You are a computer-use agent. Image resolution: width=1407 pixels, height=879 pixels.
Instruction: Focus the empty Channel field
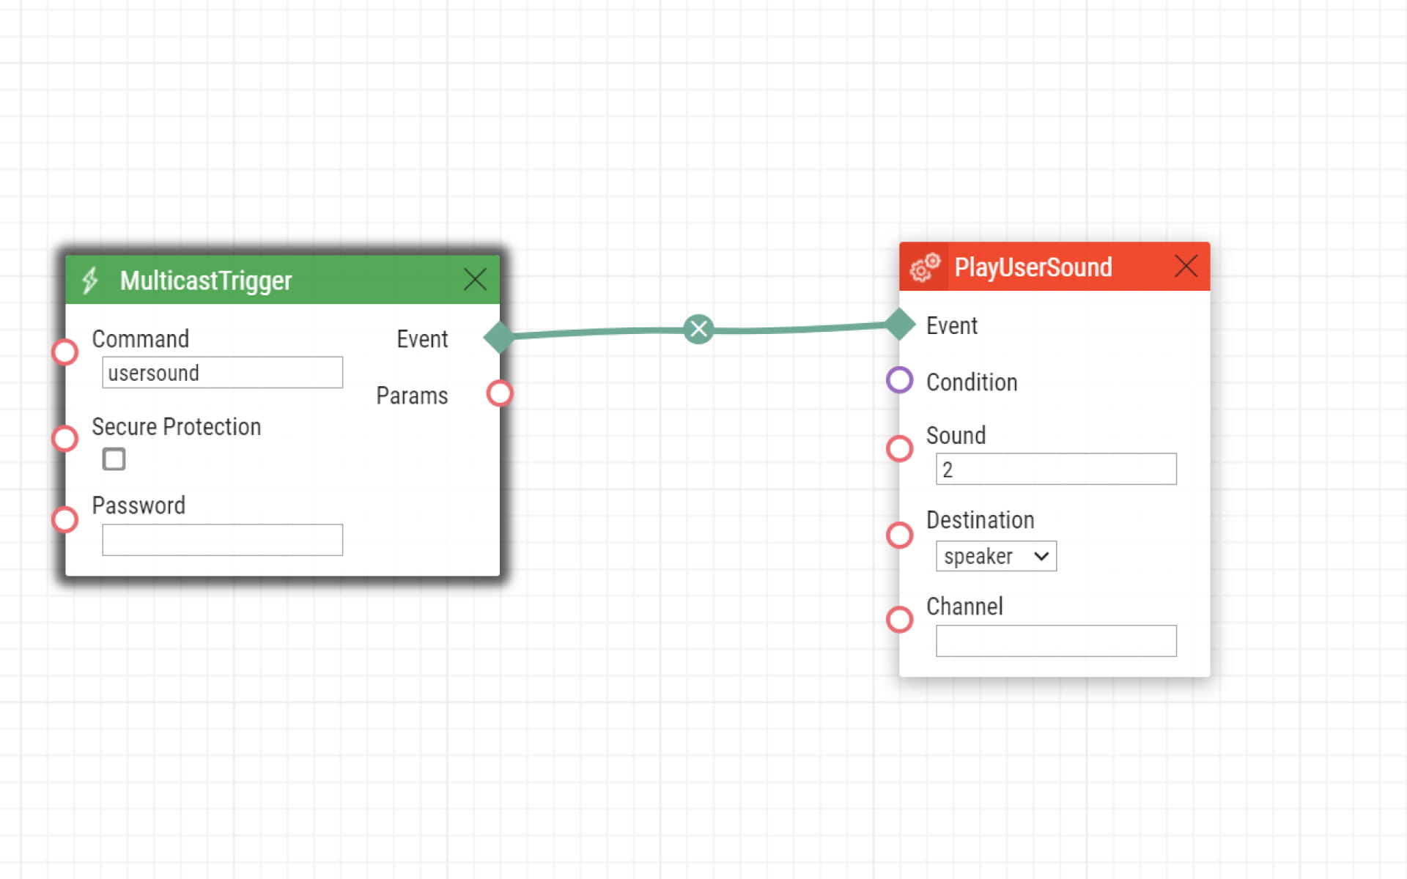coord(1056,641)
